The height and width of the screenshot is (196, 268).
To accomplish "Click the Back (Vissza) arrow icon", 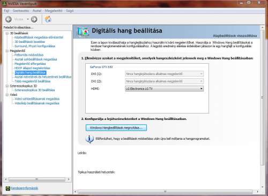I will pyautogui.click(x=9, y=19).
